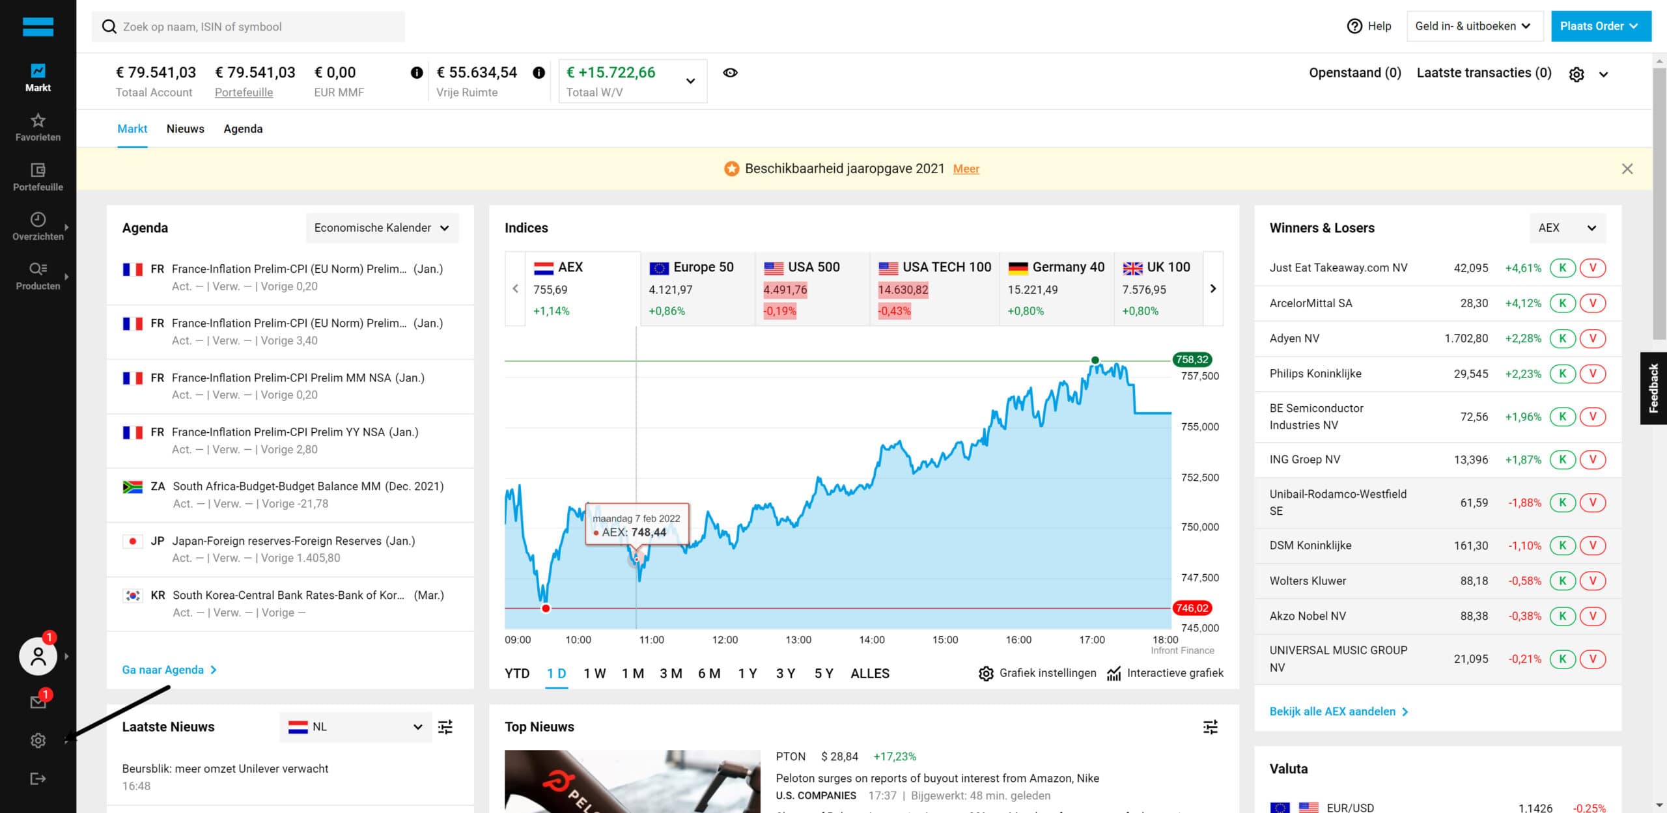The image size is (1667, 813).
Task: Expand chevron beside account settings gear
Action: (1604, 74)
